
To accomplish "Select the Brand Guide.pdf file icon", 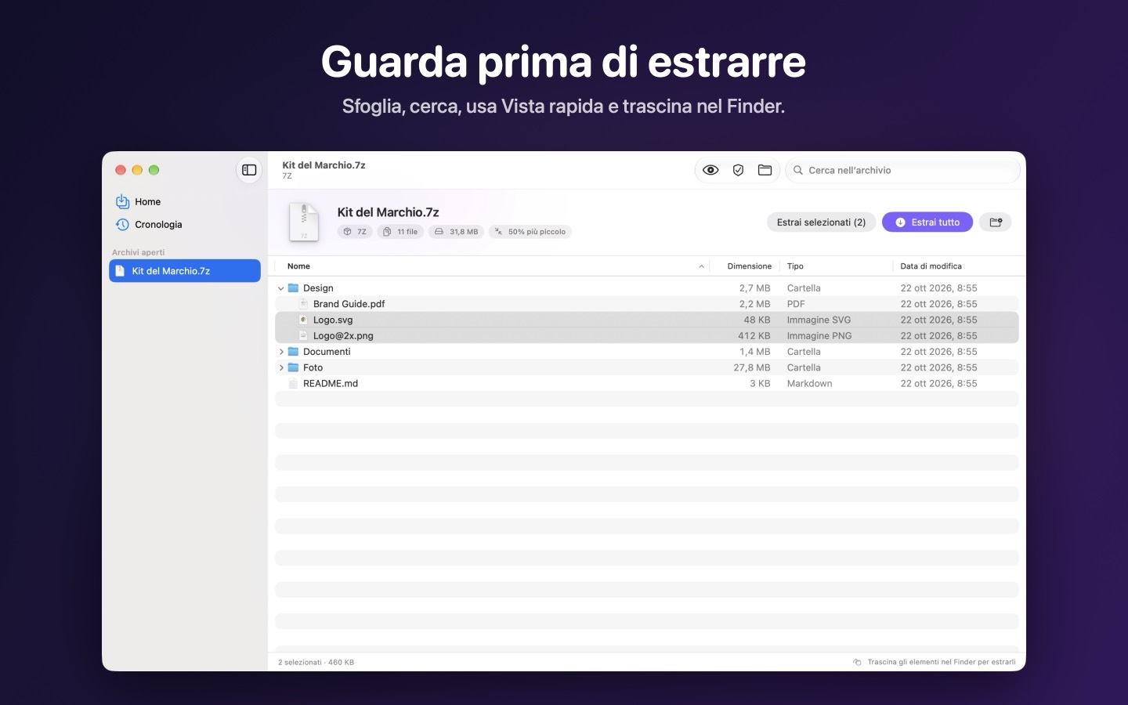I will tap(304, 304).
